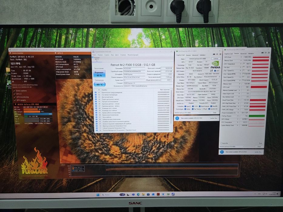Open the Hot Spot sensor dropdown
This screenshot has width=283, height=212.
[x=241, y=67]
